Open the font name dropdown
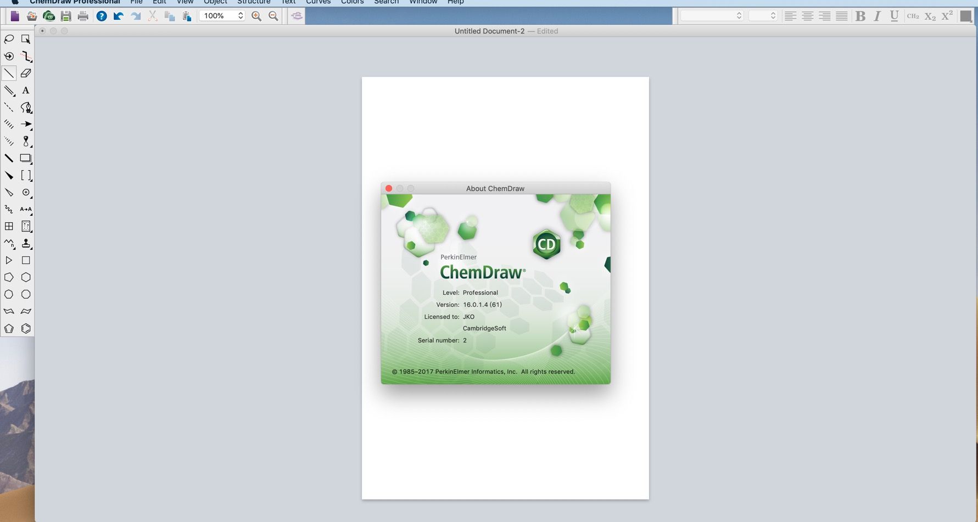 [x=712, y=16]
